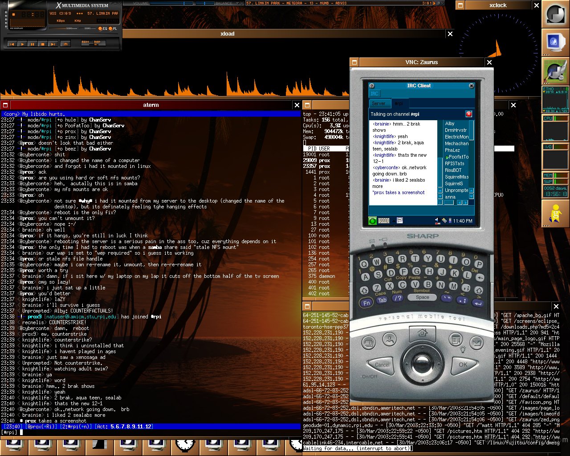Viewport: 570px width, 456px height.
Task: Close the #rpi channel with red X
Action: [469, 114]
